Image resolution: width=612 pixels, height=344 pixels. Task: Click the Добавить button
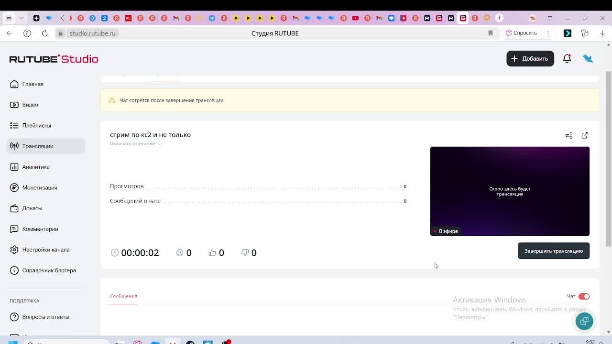point(530,59)
